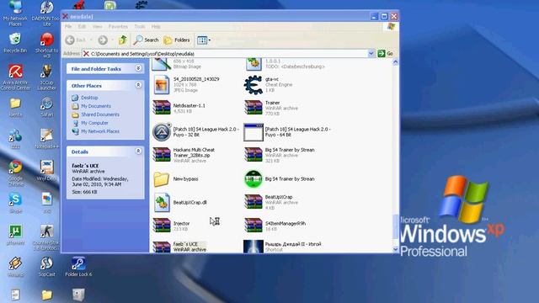The width and height of the screenshot is (539, 303).
Task: Select My Network Places desktop icon
Action: 15,13
